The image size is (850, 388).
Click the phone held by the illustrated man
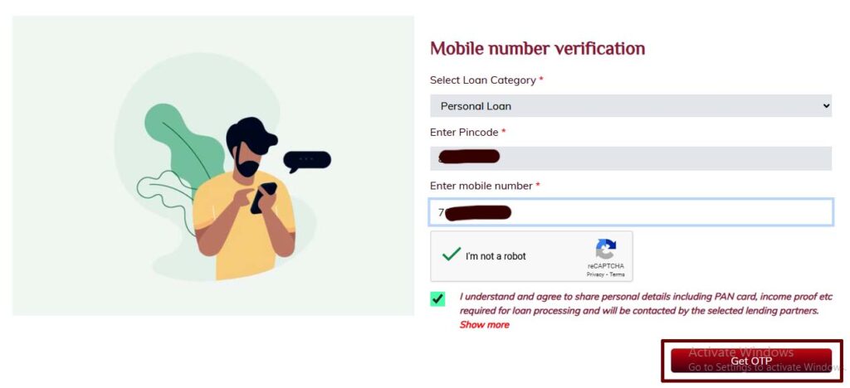click(x=263, y=197)
